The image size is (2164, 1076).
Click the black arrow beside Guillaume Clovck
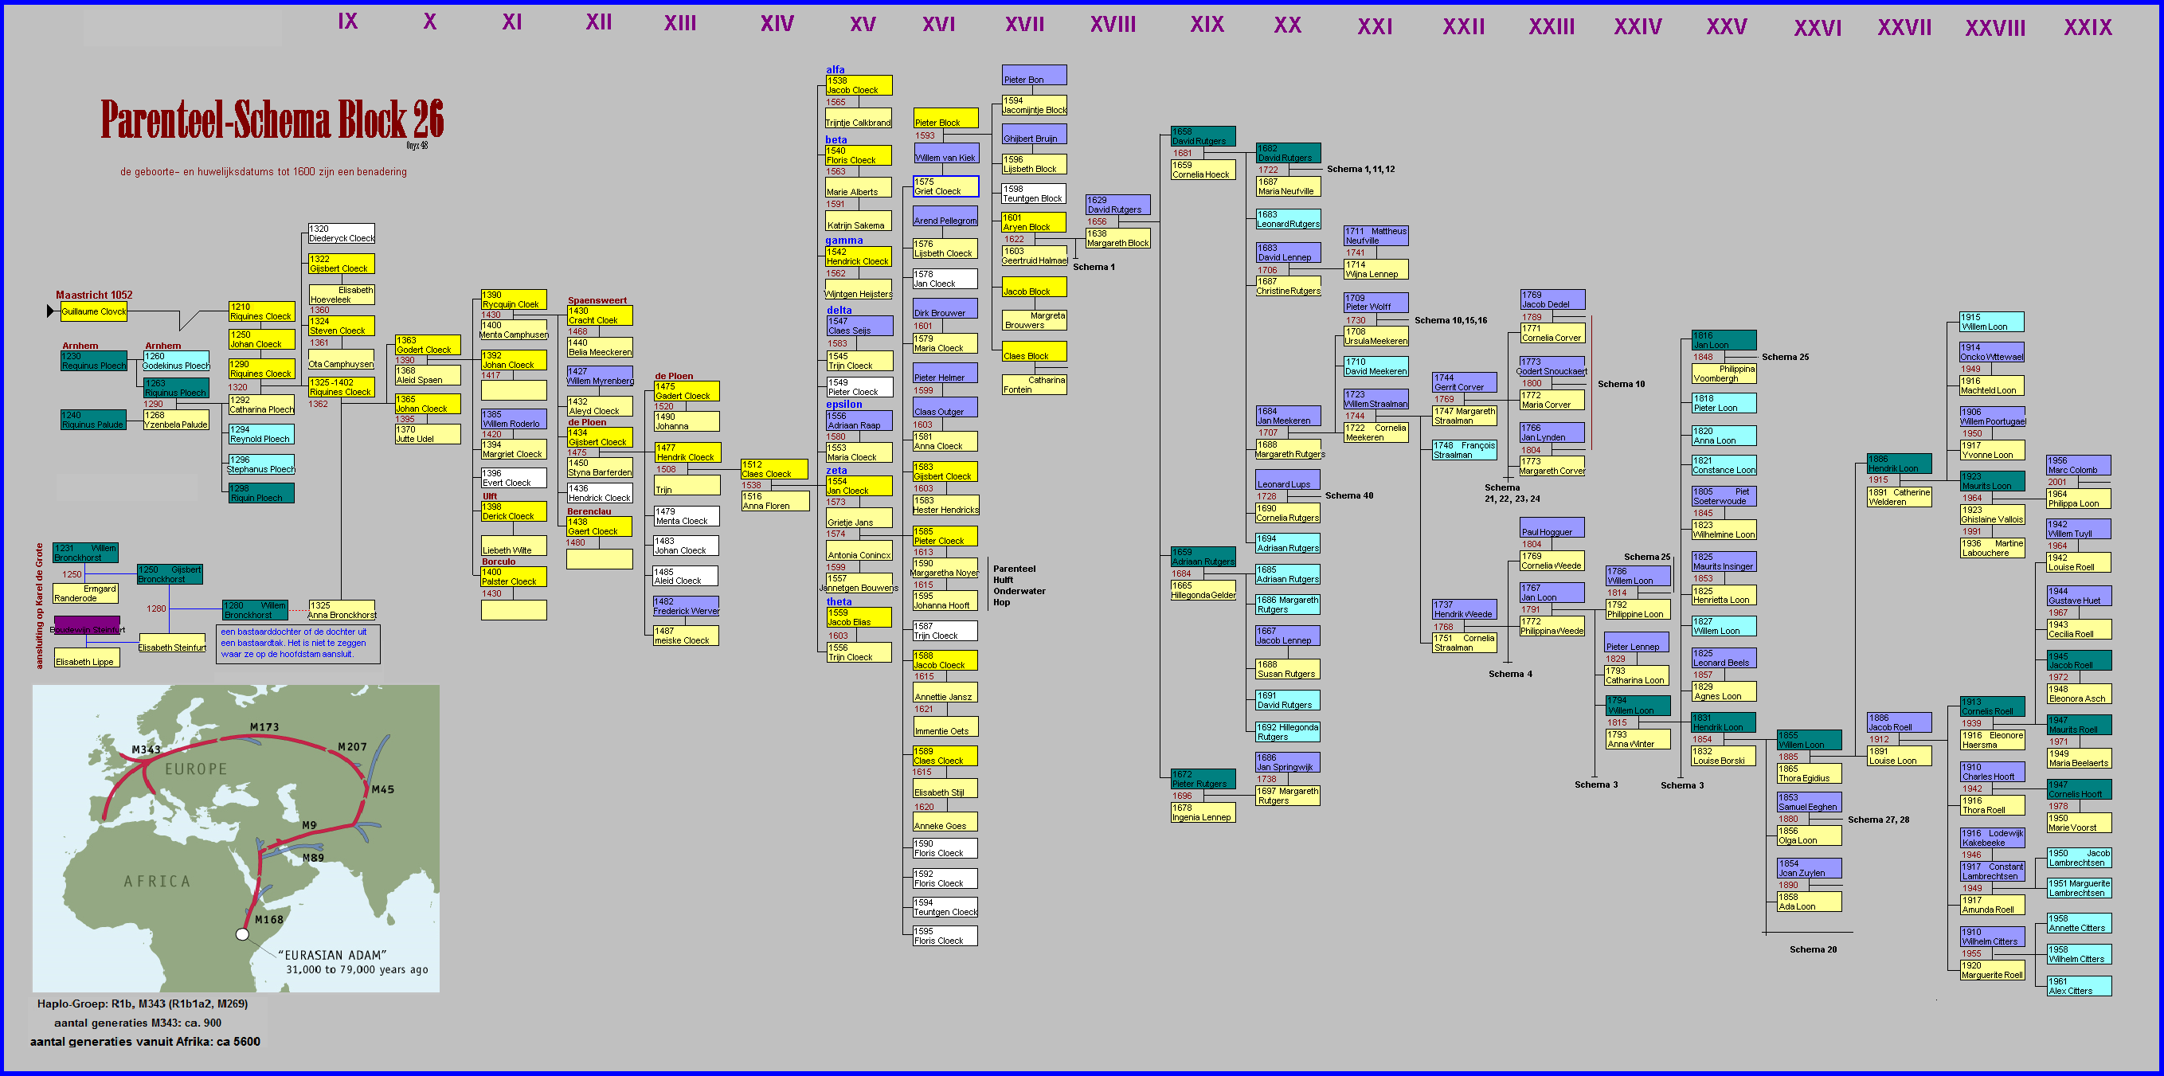tap(51, 311)
